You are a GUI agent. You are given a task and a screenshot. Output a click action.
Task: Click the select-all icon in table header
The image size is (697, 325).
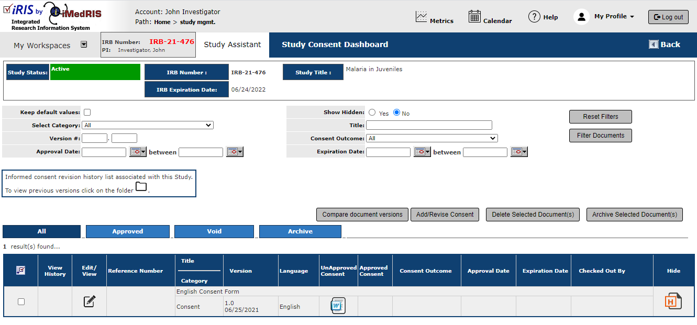[21, 271]
